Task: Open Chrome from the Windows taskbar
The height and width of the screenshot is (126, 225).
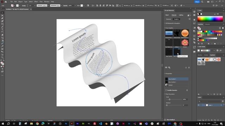Action: point(37,124)
